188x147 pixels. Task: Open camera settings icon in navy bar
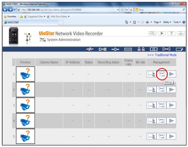(x=154, y=49)
